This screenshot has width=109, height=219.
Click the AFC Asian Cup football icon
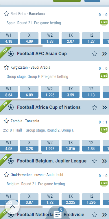11,54
